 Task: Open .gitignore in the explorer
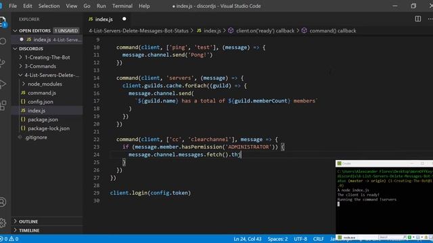coord(36,137)
